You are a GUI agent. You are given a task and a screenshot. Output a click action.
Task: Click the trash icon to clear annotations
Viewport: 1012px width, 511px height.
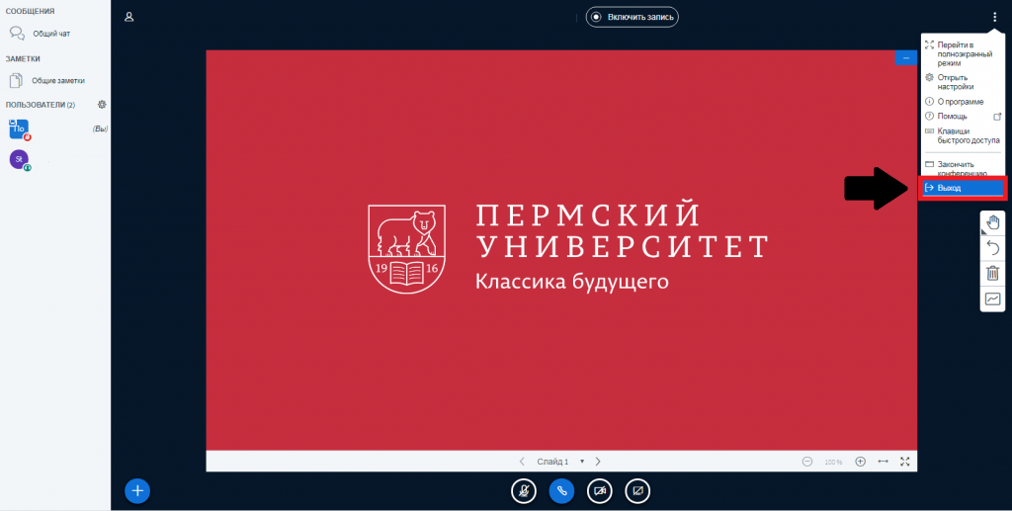(x=993, y=273)
